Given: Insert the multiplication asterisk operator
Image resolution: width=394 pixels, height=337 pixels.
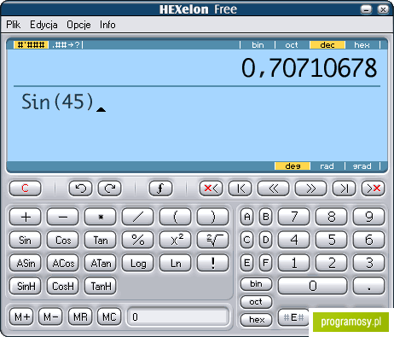Looking at the screenshot, I should (x=101, y=217).
